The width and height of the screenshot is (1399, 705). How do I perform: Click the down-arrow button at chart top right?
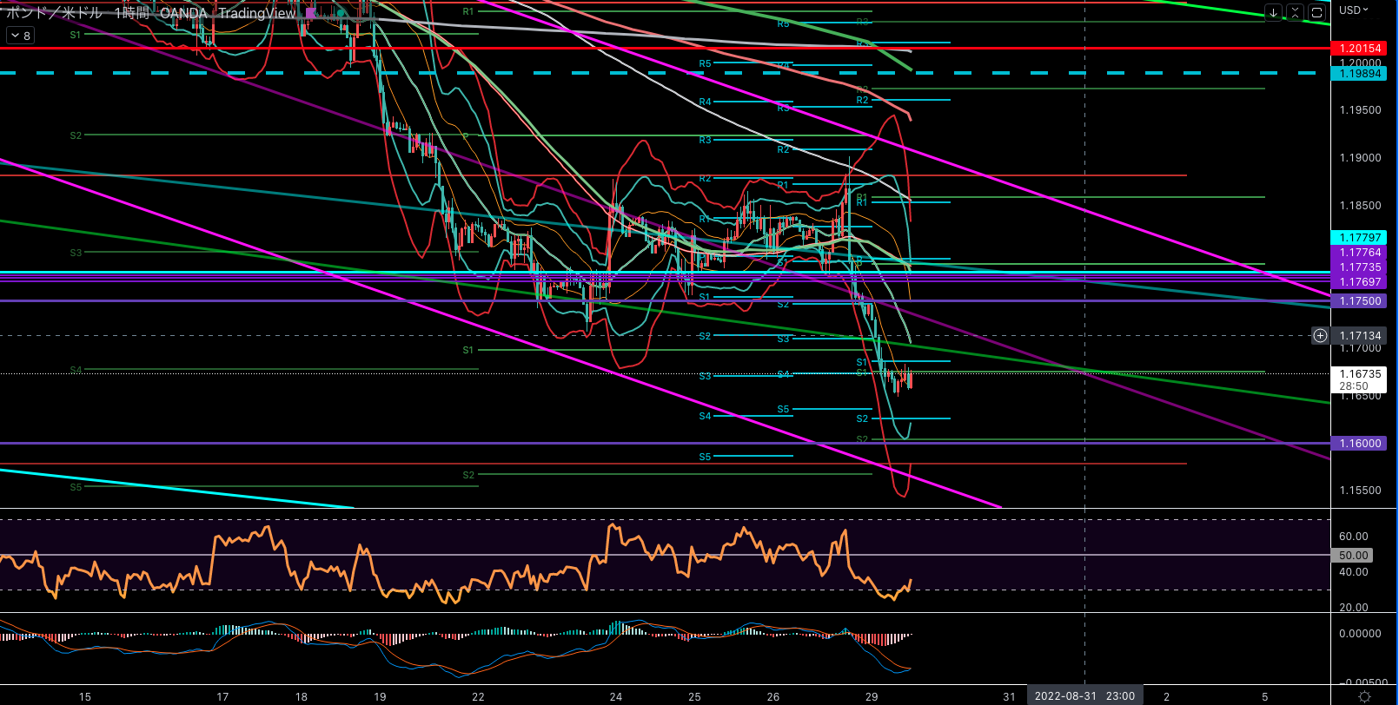(x=1273, y=12)
